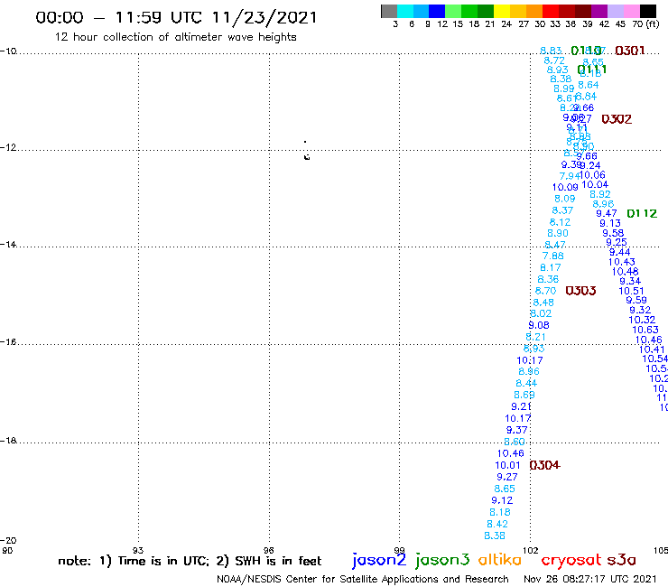Click the 8.99 wave height reading

564,89
